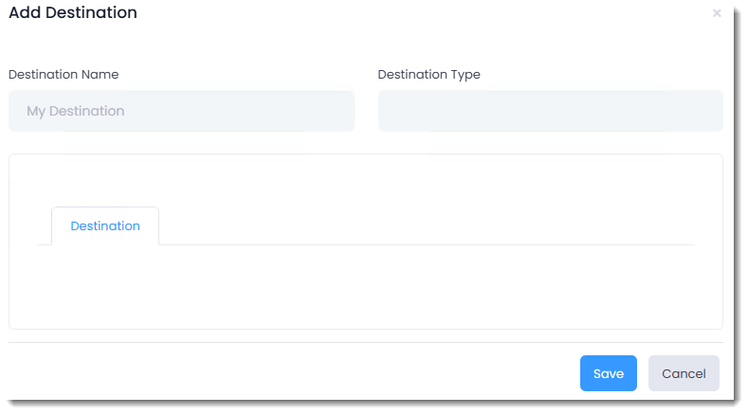
Task: Click the blank space right of Destination tab
Action: (427, 225)
